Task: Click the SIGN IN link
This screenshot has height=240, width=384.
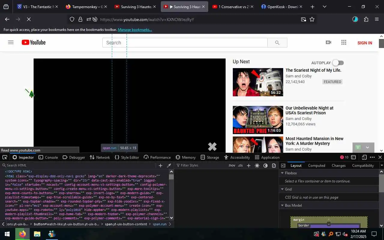Action: pos(365,43)
